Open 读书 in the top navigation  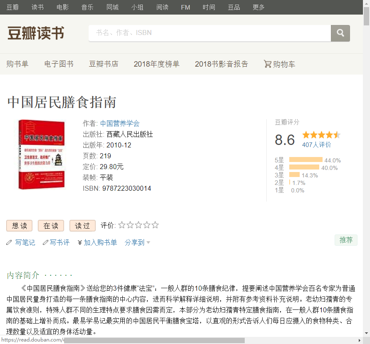(37, 7)
